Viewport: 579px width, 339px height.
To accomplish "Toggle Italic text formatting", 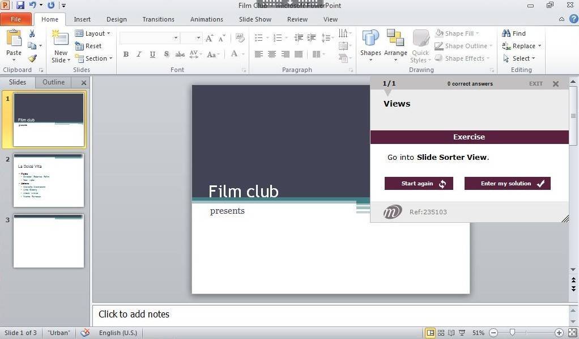I will 139,54.
